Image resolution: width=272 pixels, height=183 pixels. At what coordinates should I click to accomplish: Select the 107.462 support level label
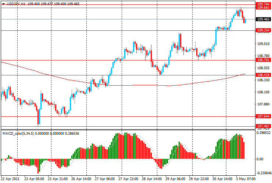(263, 126)
